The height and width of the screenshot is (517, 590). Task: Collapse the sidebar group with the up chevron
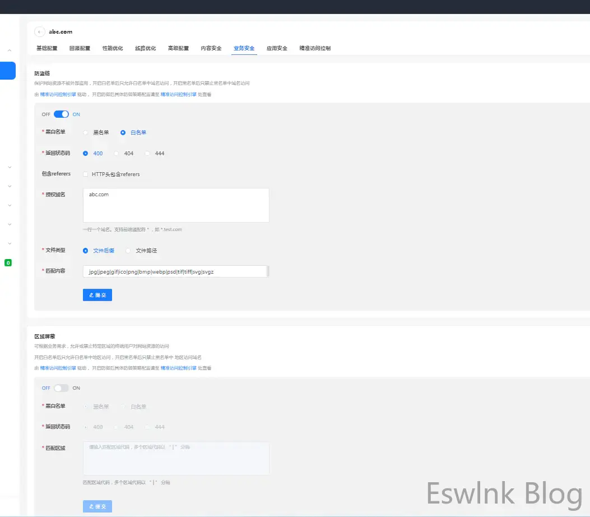(x=10, y=50)
